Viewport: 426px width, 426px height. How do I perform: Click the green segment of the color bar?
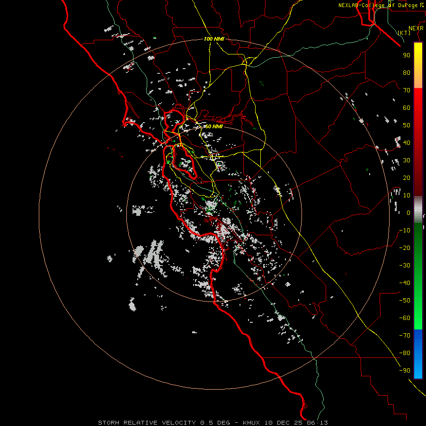coord(418,276)
